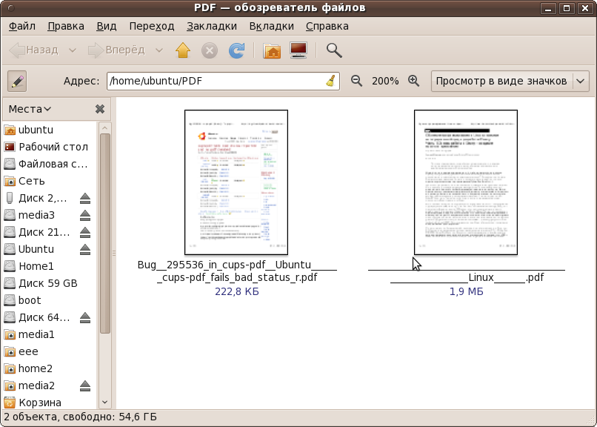Zoom in on the icon view
Image resolution: width=597 pixels, height=427 pixels.
pos(413,81)
